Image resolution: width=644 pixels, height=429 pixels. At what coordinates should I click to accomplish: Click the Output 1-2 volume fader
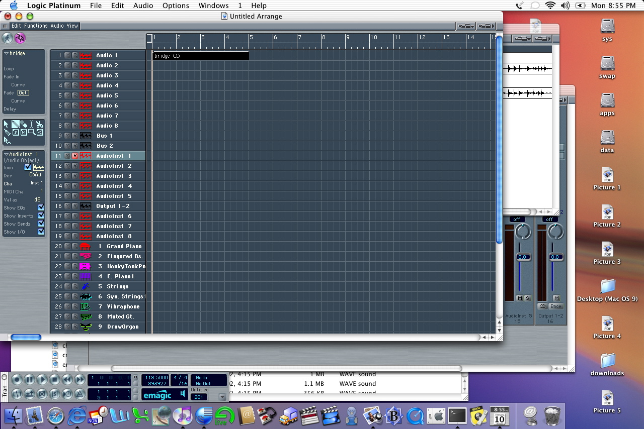tap(555, 257)
